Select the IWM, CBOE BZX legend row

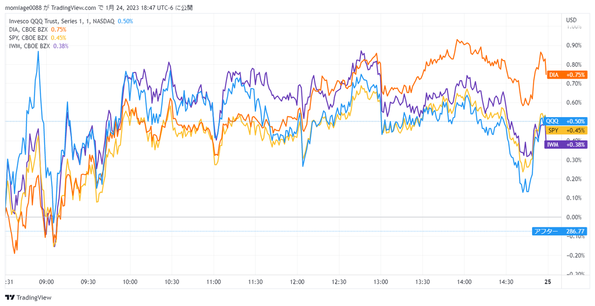click(x=39, y=46)
